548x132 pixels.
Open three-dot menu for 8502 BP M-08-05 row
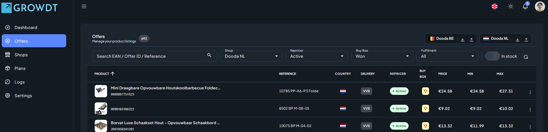tap(530, 109)
